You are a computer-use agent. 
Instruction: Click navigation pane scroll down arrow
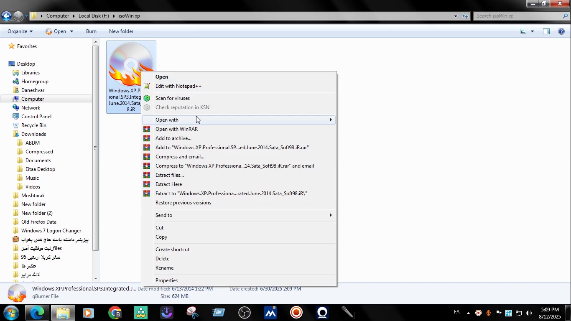(96, 279)
